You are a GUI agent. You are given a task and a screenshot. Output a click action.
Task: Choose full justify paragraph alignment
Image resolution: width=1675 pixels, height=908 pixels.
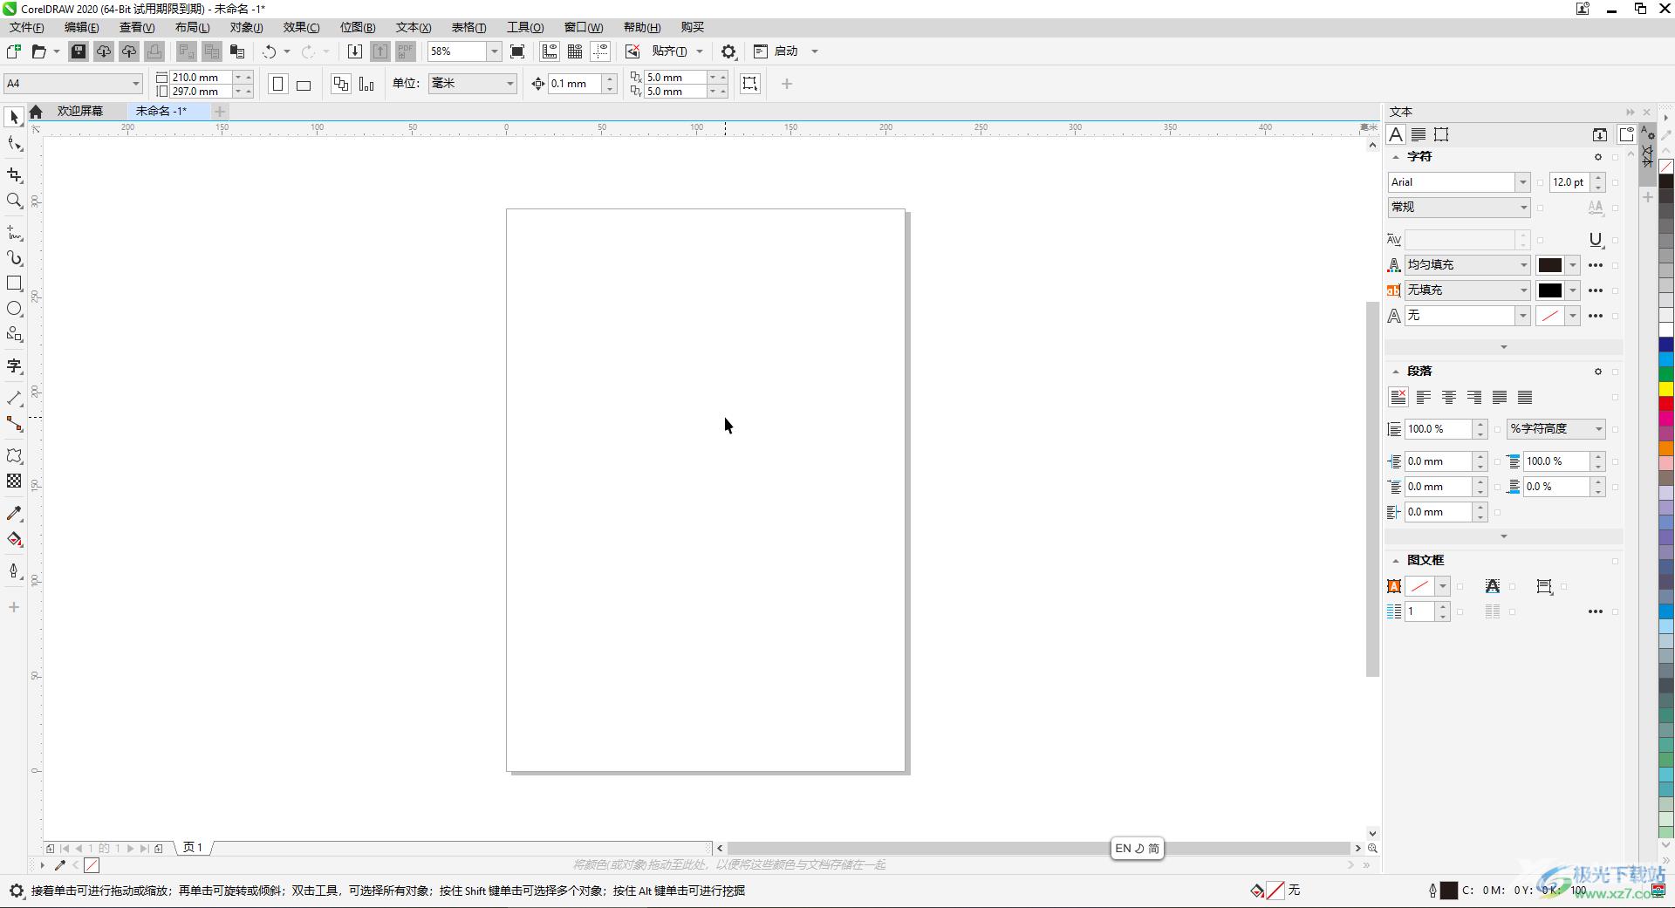(x=1500, y=397)
